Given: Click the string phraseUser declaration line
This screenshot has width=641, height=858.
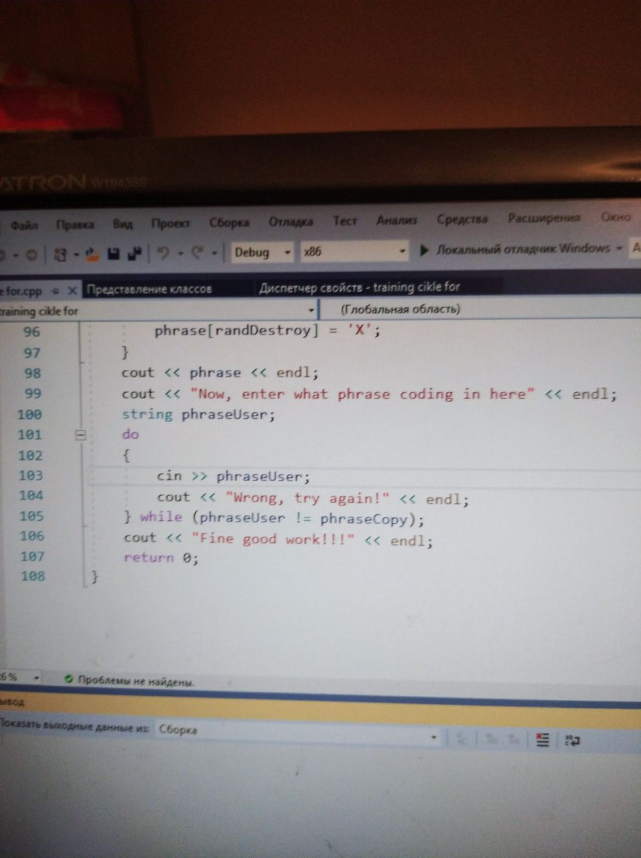Looking at the screenshot, I should tap(198, 415).
